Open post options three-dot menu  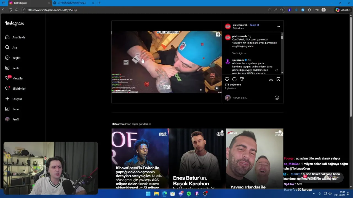point(278,26)
